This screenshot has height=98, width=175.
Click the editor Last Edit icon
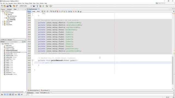click(x=42, y=11)
